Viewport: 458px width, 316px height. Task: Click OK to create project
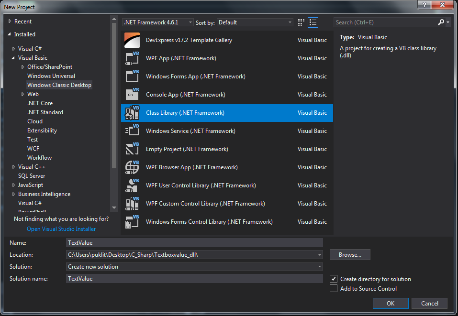click(391, 304)
